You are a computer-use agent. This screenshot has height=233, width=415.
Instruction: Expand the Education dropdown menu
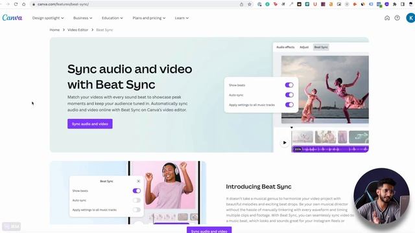click(112, 18)
